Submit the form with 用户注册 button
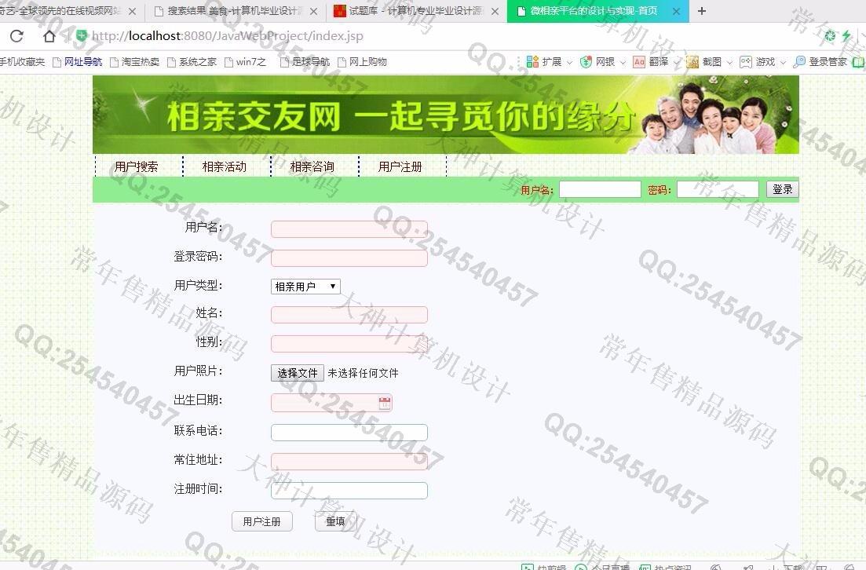The width and height of the screenshot is (866, 570). click(x=261, y=521)
